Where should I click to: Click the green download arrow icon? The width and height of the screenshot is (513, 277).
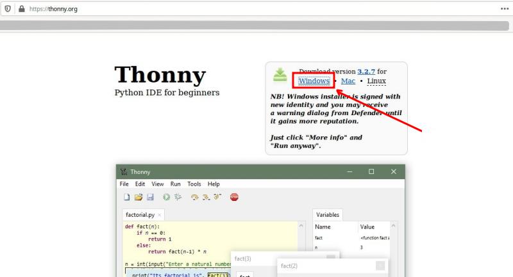coord(280,75)
